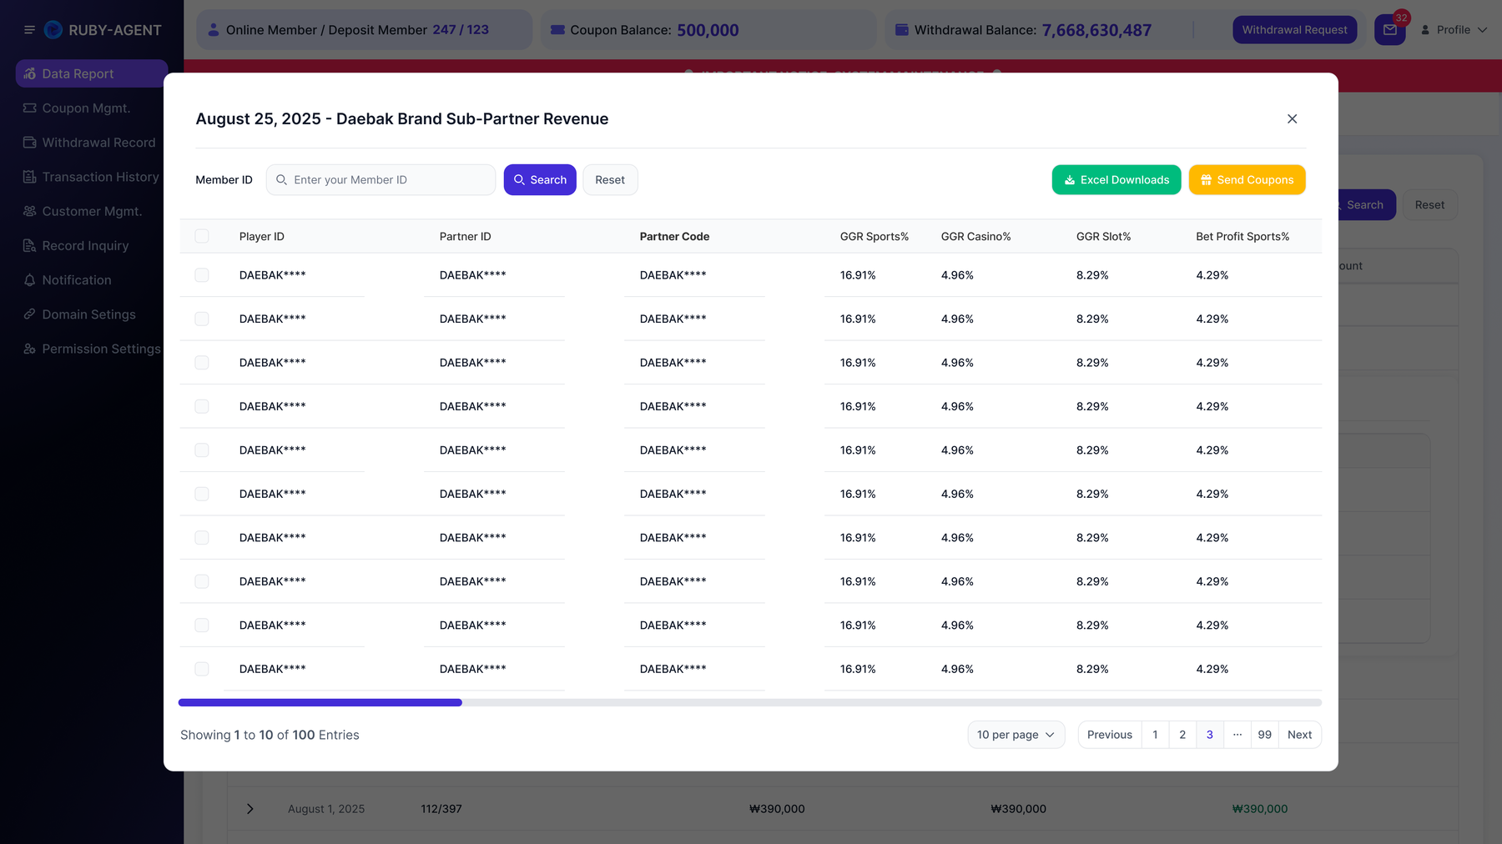Click the Player ID column header
The height and width of the screenshot is (844, 1502).
click(262, 237)
